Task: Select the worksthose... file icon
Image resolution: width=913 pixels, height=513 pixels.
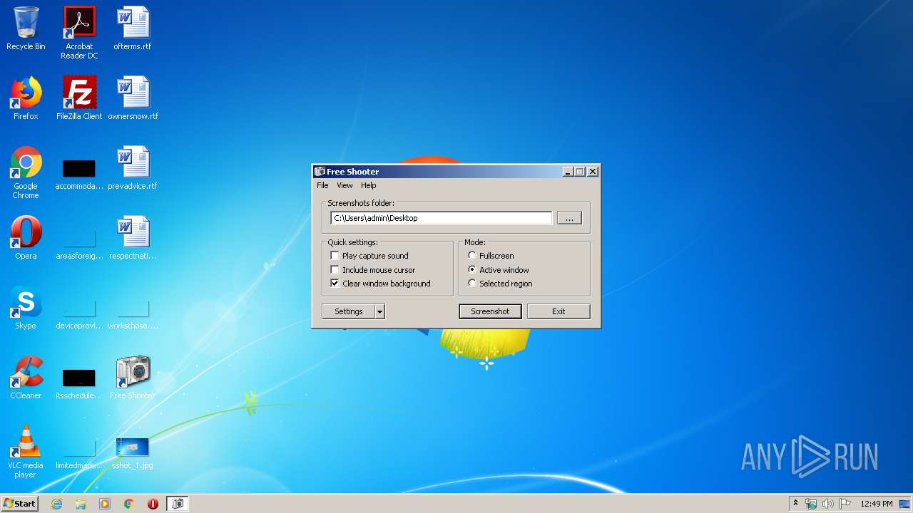Action: (x=133, y=313)
